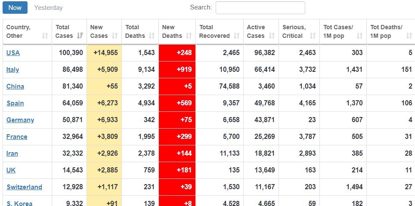The image size is (415, 206).
Task: Switch to the Now tab
Action: pos(15,7)
